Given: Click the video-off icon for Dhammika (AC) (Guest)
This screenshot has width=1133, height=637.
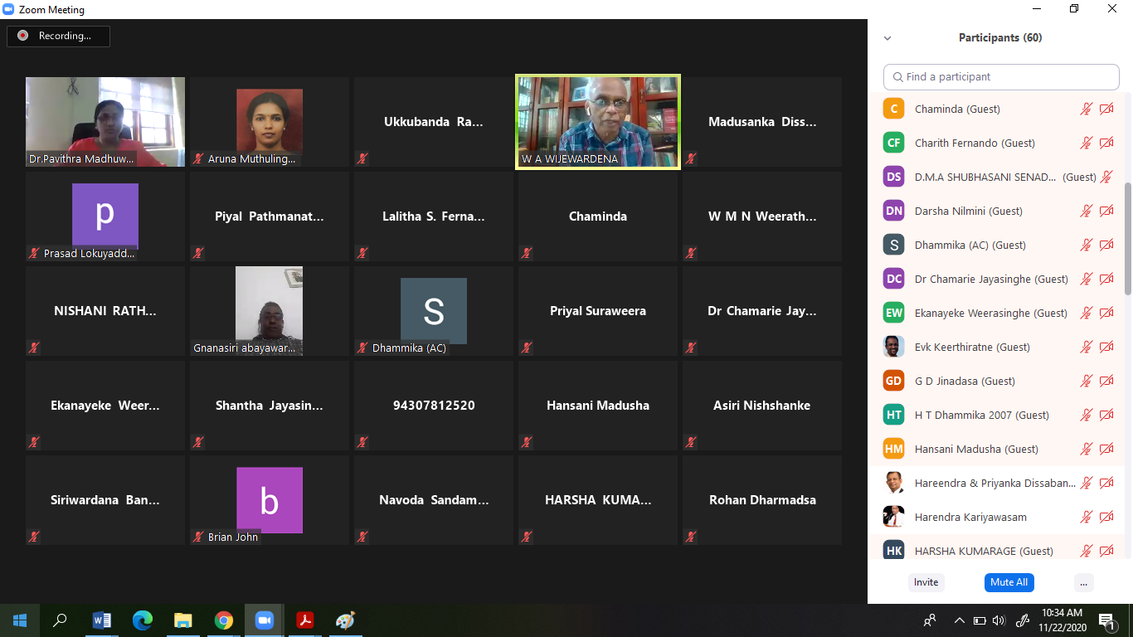Looking at the screenshot, I should (1106, 245).
